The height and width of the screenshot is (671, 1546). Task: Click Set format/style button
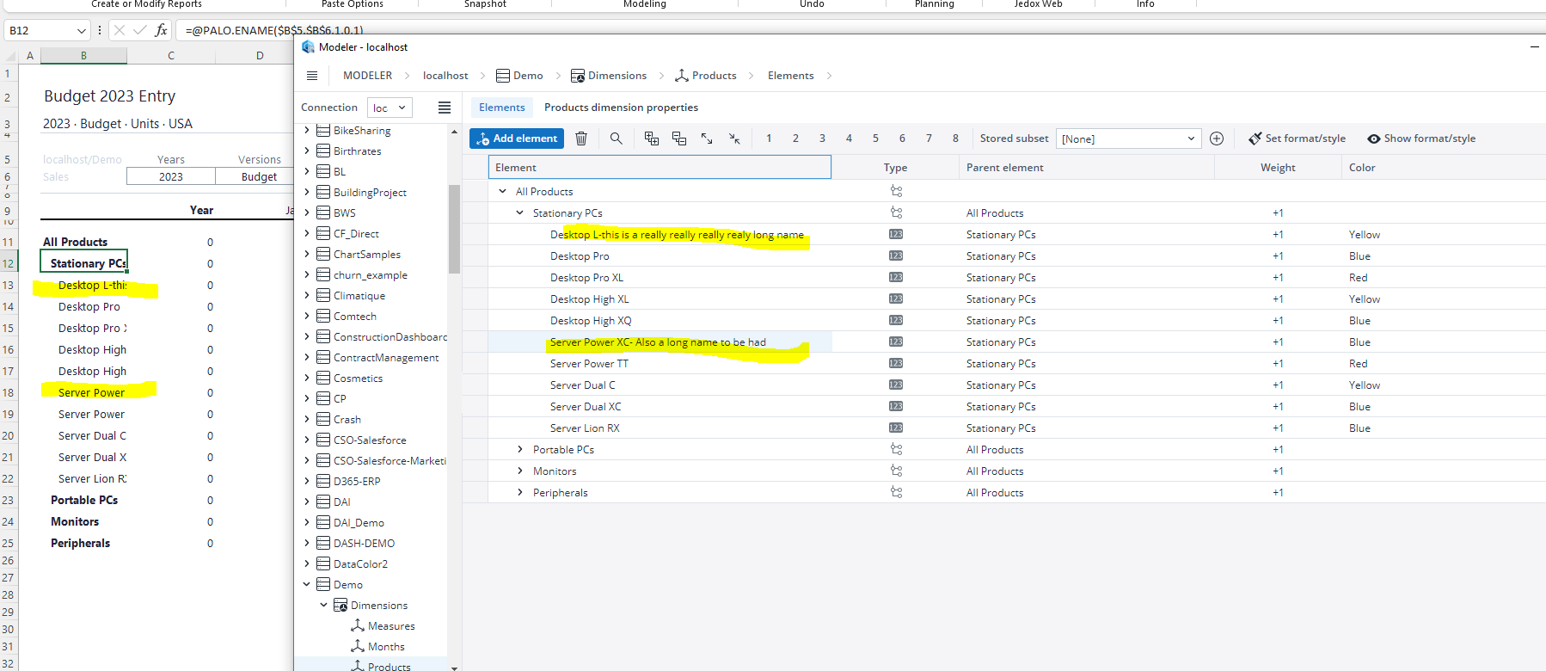click(1298, 139)
